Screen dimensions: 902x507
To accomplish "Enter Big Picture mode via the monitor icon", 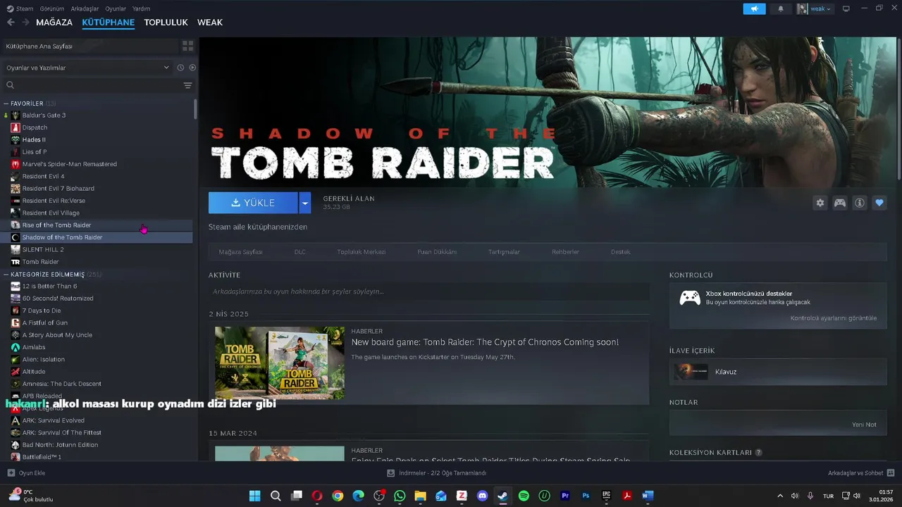I will click(x=846, y=8).
